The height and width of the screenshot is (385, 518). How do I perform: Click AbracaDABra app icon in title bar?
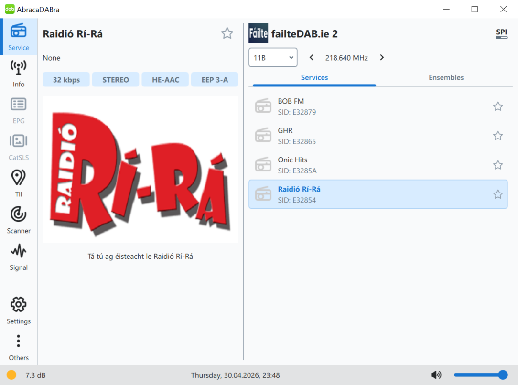[10, 9]
